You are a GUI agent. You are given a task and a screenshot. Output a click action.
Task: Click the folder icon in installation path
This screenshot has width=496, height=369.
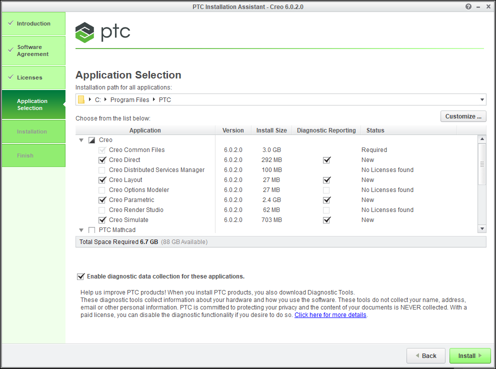click(x=81, y=99)
